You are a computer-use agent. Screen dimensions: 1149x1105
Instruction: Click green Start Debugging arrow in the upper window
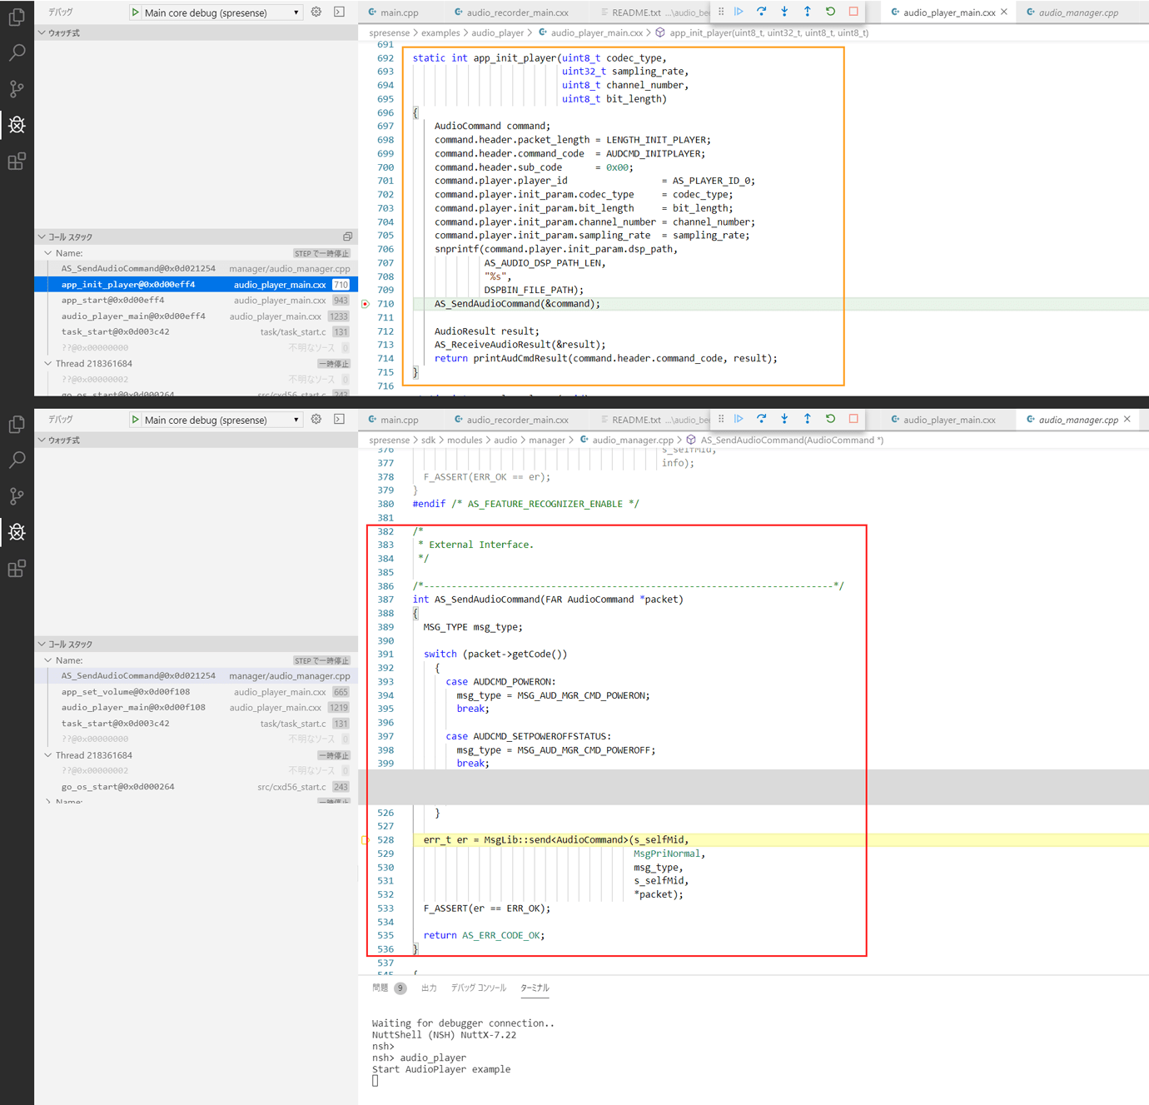coord(135,12)
